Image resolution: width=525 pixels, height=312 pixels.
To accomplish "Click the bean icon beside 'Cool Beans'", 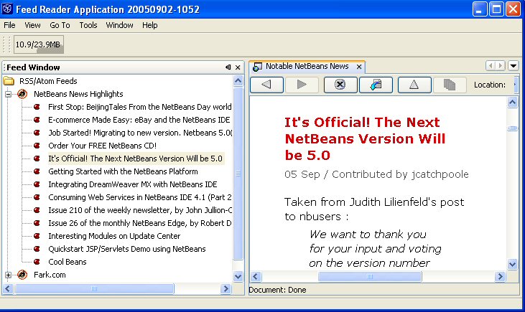I will pyautogui.click(x=37, y=262).
